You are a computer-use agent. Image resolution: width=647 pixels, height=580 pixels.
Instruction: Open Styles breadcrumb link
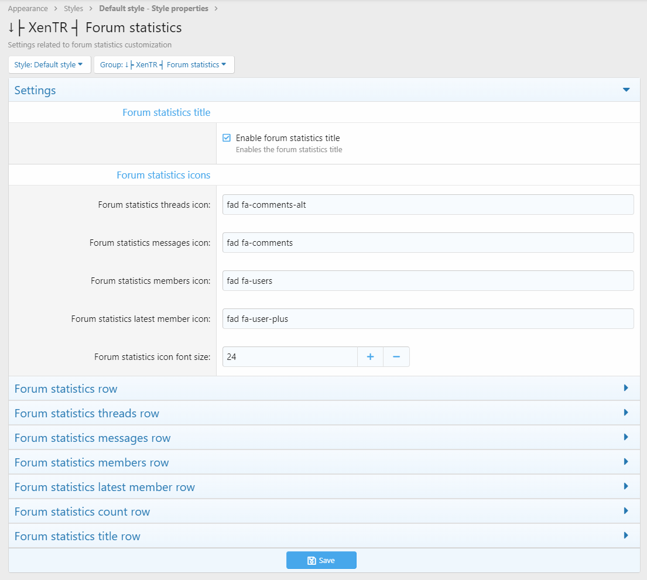click(73, 9)
